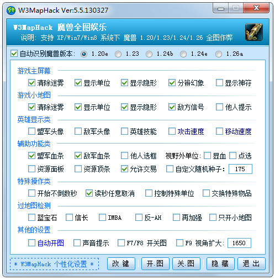The height and width of the screenshot is (280, 275).
Task: Enable 信长 map check bypass
Action: [69, 218]
